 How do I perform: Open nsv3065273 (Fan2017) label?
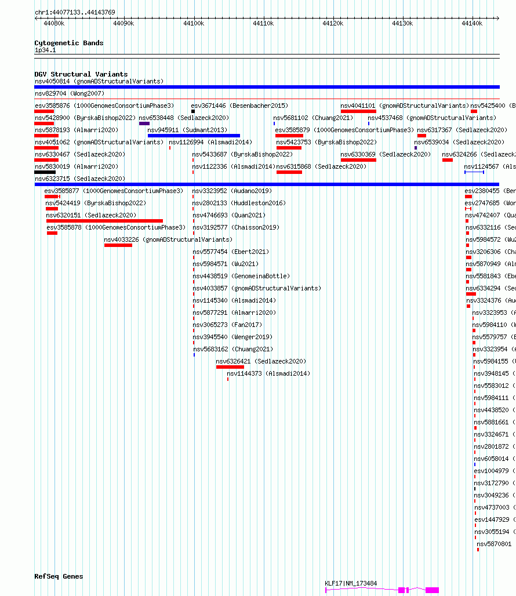(227, 325)
